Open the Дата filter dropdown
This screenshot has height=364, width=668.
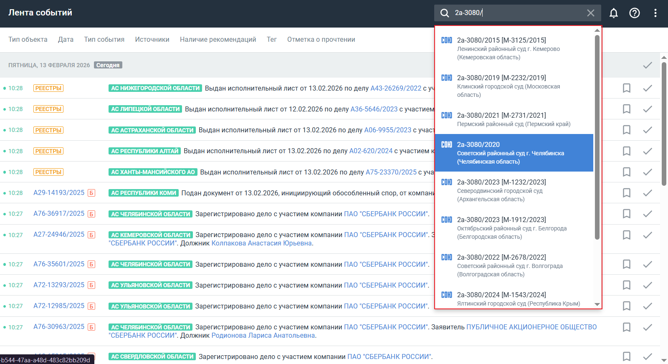coord(66,40)
